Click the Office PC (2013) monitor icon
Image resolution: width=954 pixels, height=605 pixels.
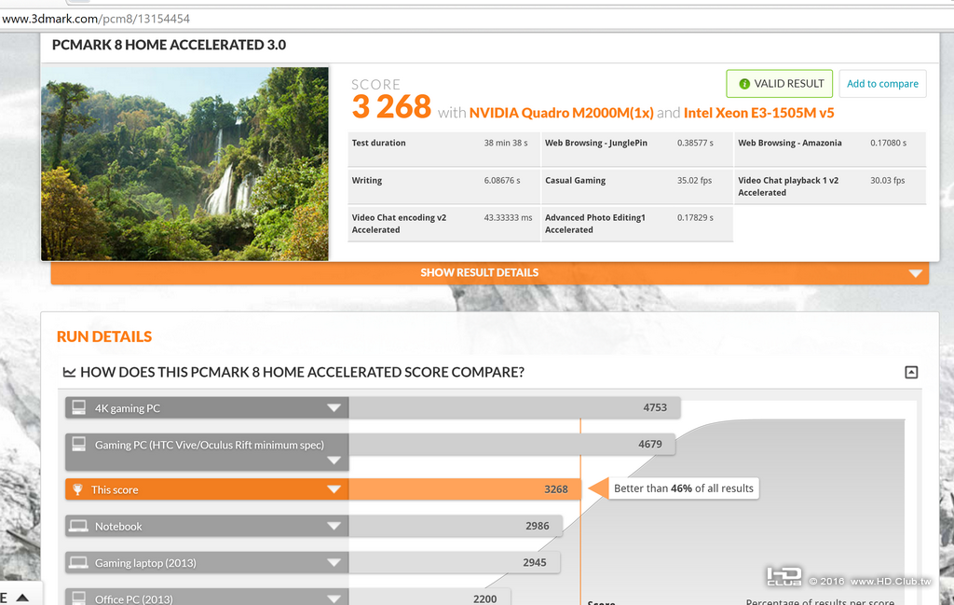pos(78,598)
